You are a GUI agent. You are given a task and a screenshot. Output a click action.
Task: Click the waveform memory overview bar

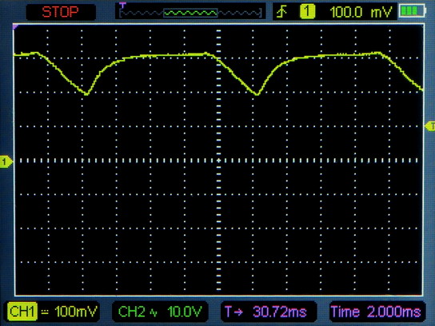click(x=190, y=13)
